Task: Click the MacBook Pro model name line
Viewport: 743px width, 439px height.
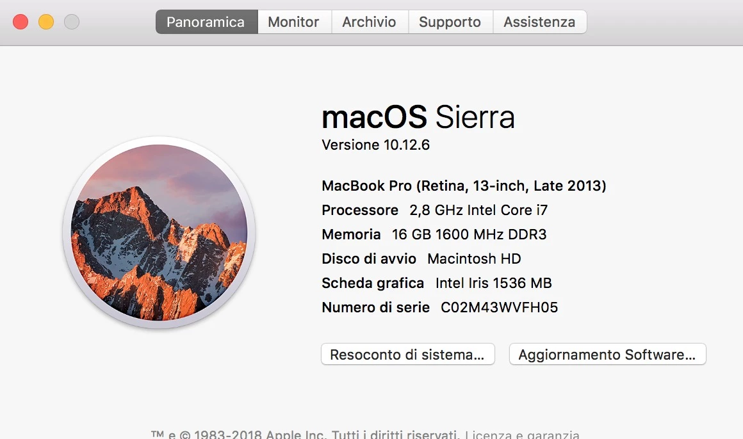Action: [x=464, y=186]
